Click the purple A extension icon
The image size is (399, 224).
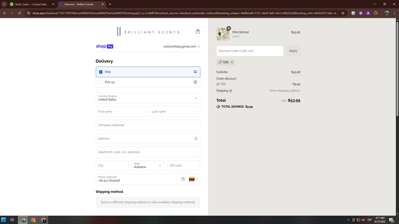tap(368, 13)
